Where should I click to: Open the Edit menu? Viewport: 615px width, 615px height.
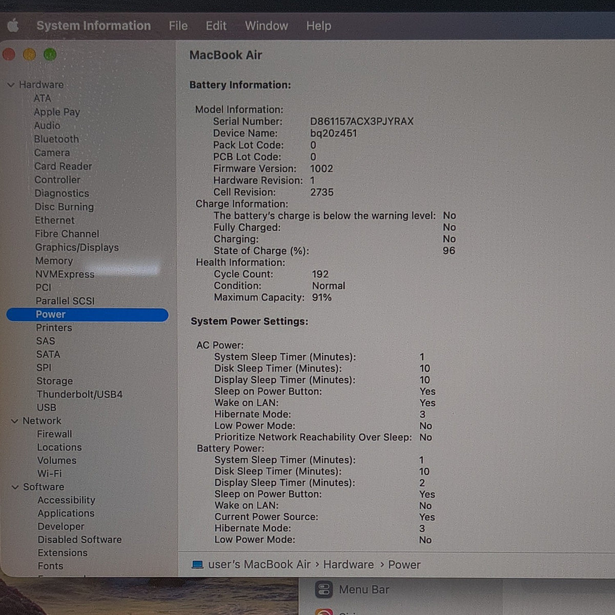click(216, 26)
